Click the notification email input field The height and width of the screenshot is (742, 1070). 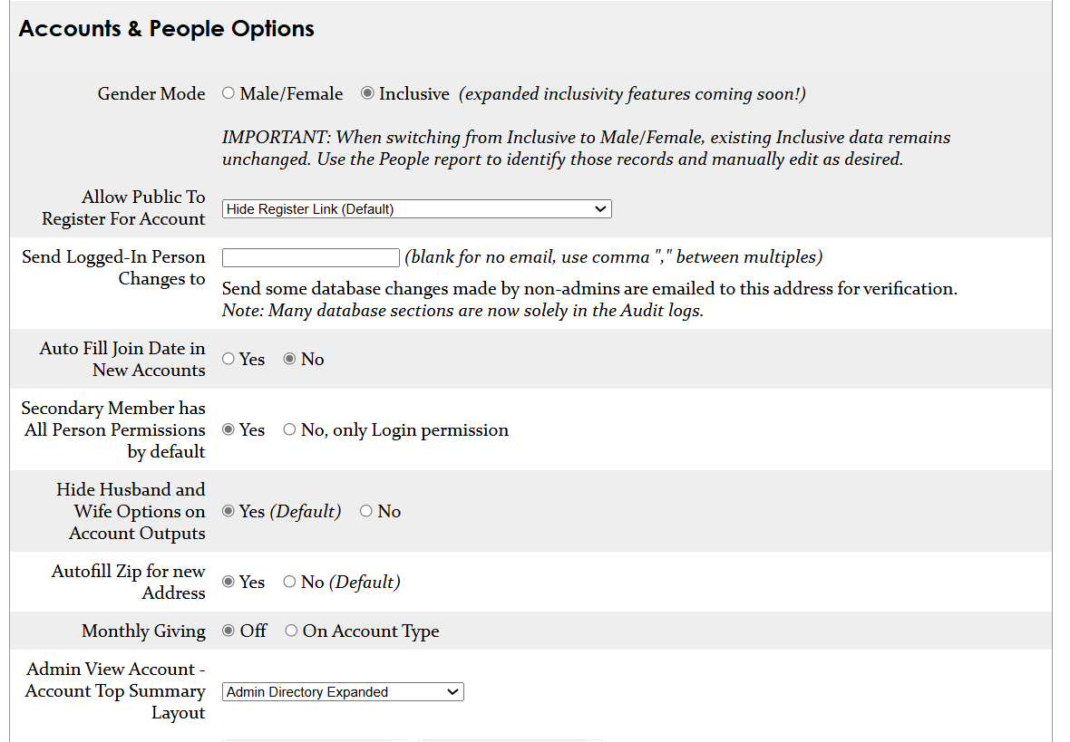tap(310, 257)
